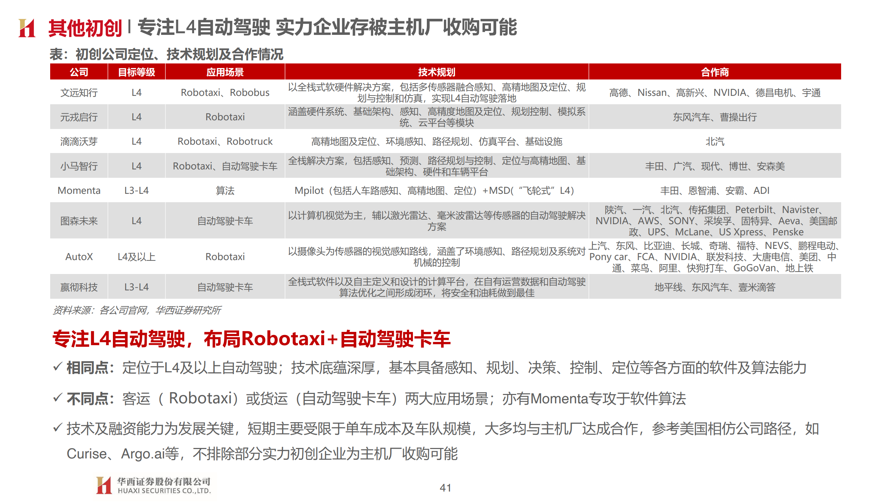Screen dimensions: 892x502
Task: Click the L4及以上 level cell
Action: click(136, 257)
